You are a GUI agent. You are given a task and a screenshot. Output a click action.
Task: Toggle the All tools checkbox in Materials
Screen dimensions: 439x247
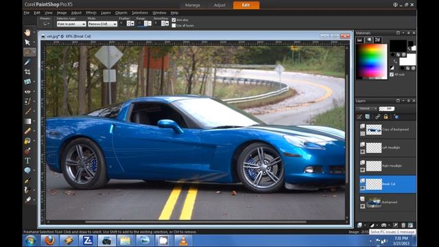tap(392, 74)
